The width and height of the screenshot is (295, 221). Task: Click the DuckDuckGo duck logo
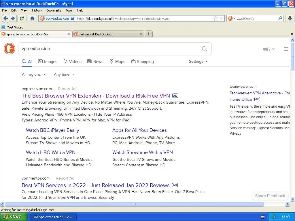click(10, 49)
